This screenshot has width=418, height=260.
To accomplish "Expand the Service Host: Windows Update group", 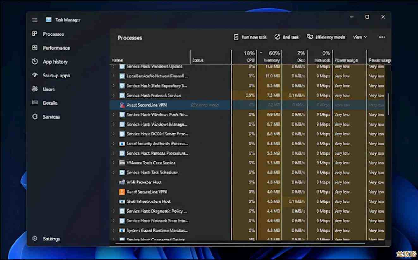I will tap(114, 66).
